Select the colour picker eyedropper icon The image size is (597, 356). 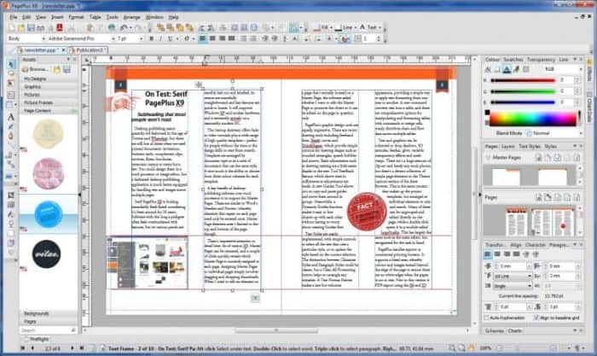tap(516, 69)
